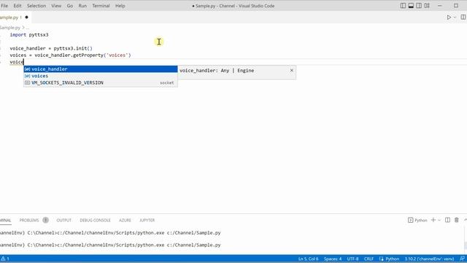The height and width of the screenshot is (263, 467).
Task: Click the Python terminal profile label
Action: [417, 220]
